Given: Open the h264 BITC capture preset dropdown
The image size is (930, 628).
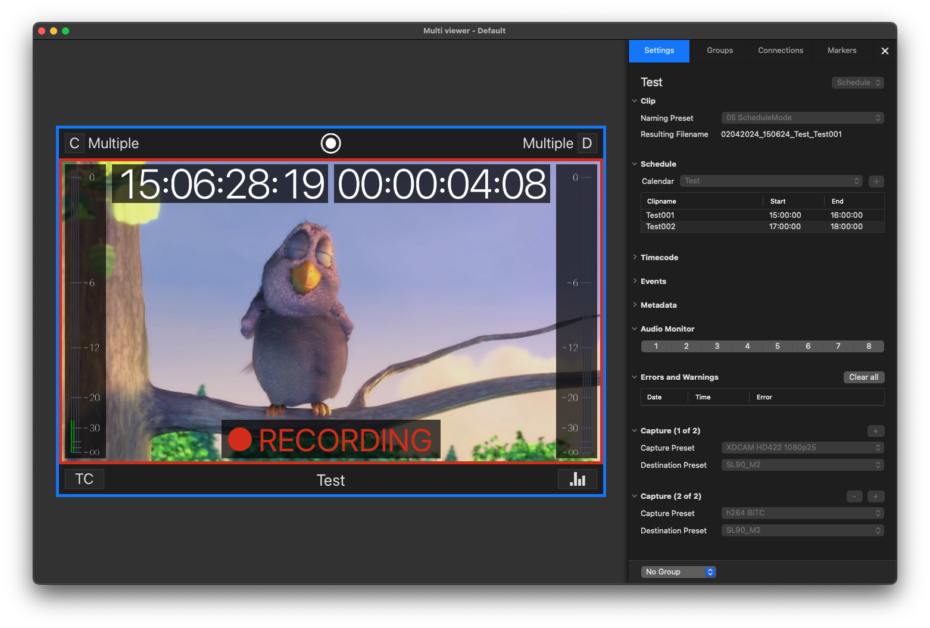Looking at the screenshot, I should [x=803, y=513].
